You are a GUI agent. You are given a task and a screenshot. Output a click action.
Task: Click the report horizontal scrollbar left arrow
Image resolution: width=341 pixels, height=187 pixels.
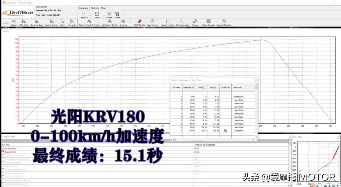[172, 140]
